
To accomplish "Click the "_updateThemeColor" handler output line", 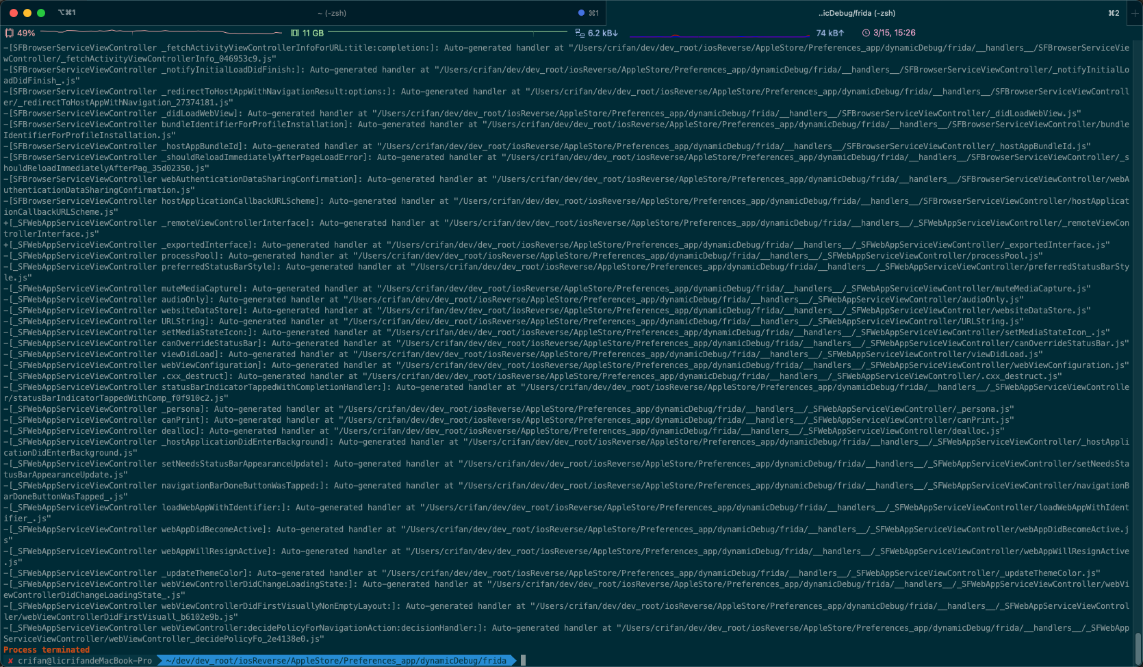I will [x=552, y=573].
